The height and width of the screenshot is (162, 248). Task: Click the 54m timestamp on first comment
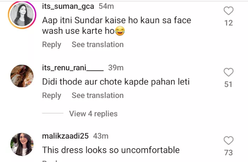pos(106,6)
